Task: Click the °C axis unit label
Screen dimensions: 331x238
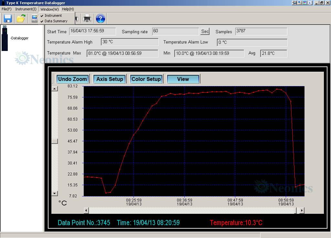Action: [x=63, y=203]
